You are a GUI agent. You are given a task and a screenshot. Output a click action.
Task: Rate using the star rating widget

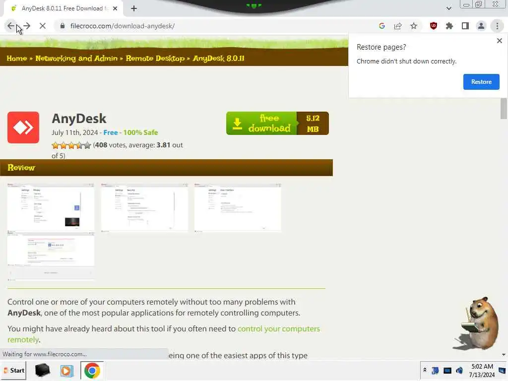[71, 145]
